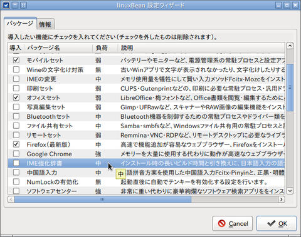
Task: Select the Bluetoothセット package name
Action: [48, 116]
